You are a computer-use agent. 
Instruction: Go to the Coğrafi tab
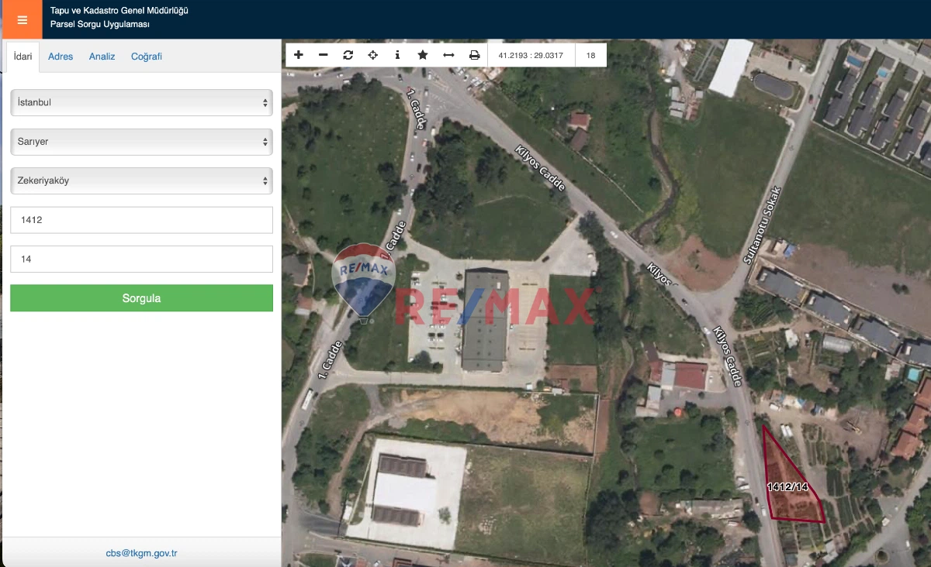click(147, 57)
